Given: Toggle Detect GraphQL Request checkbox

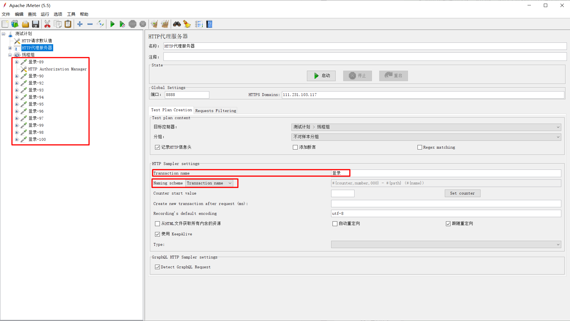Looking at the screenshot, I should [x=157, y=267].
